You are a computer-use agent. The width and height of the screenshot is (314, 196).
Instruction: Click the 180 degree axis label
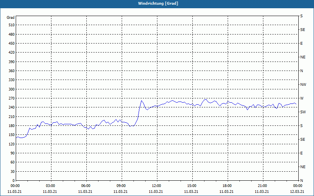pyautogui.click(x=12, y=126)
